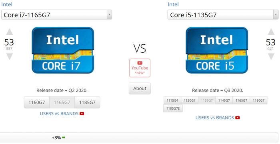Screen dimensions: 280x144
Task: Click the left vote count 53
Action: pos(9,42)
